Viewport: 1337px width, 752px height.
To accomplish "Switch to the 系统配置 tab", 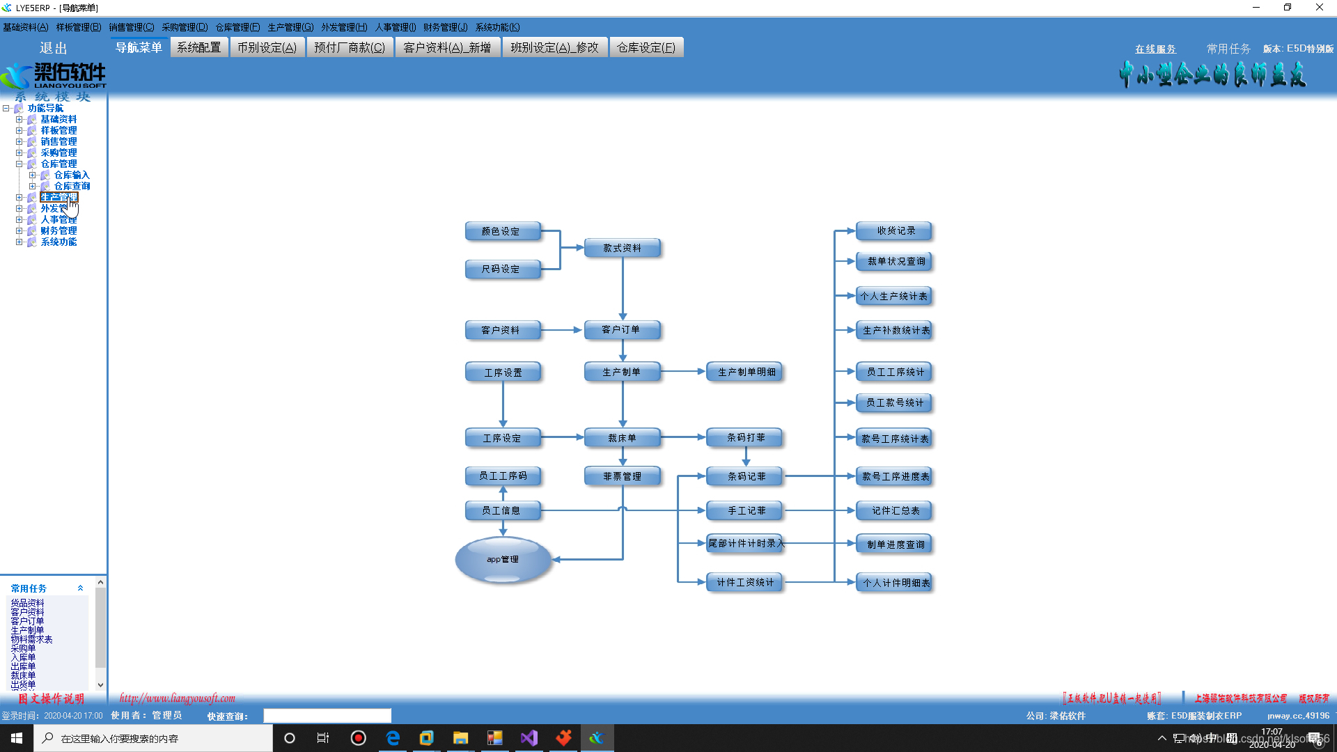I will (198, 47).
